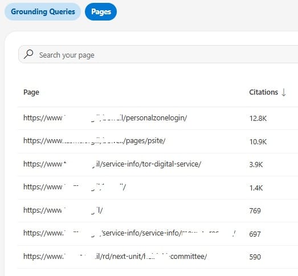
Task: Click the magnifying glass search icon
Action: click(28, 54)
